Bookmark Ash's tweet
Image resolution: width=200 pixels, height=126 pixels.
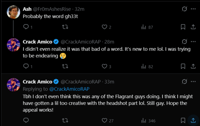pyautogui.click(x=183, y=27)
